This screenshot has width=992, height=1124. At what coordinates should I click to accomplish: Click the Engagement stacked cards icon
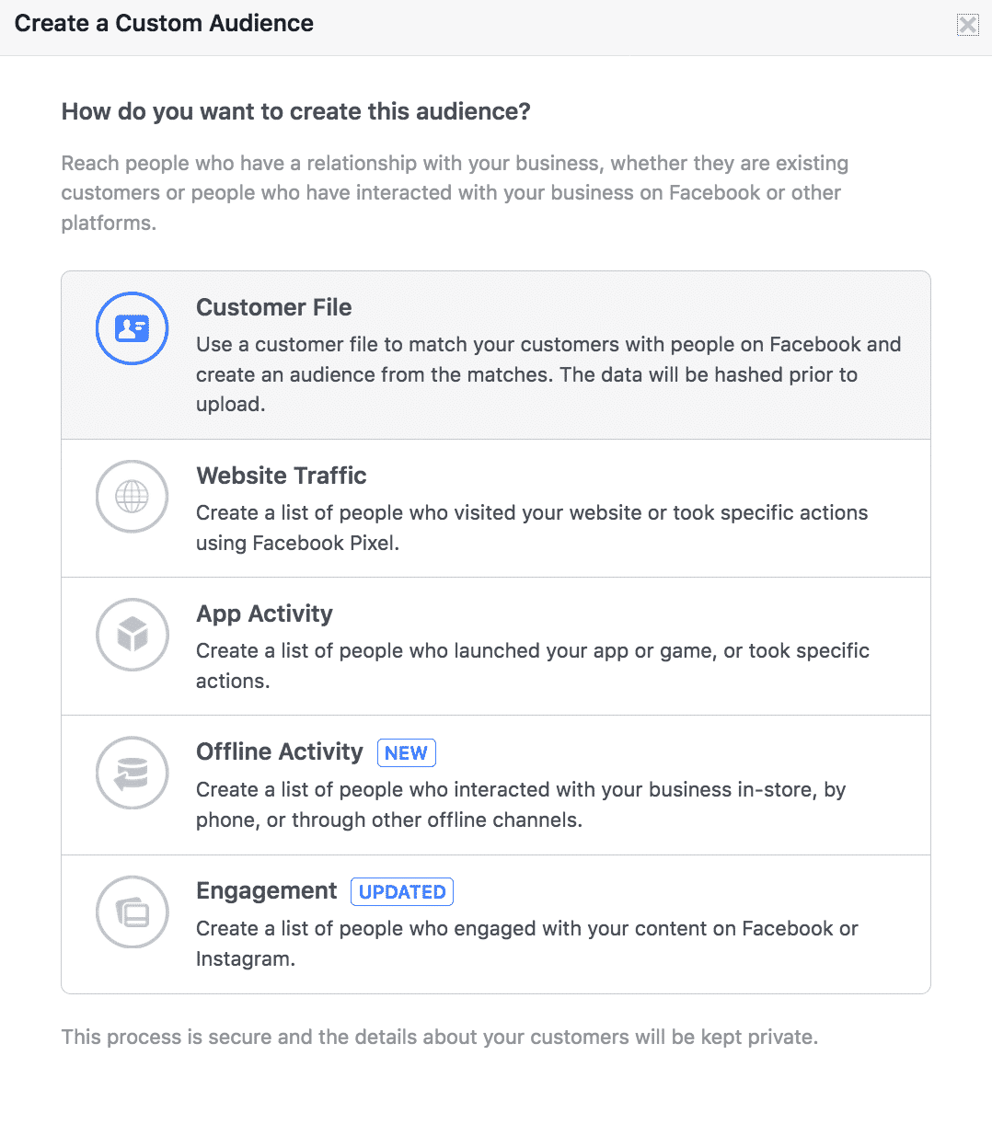pos(133,912)
